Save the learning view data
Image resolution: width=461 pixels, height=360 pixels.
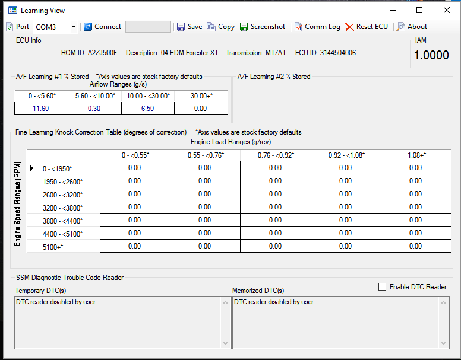coord(190,27)
